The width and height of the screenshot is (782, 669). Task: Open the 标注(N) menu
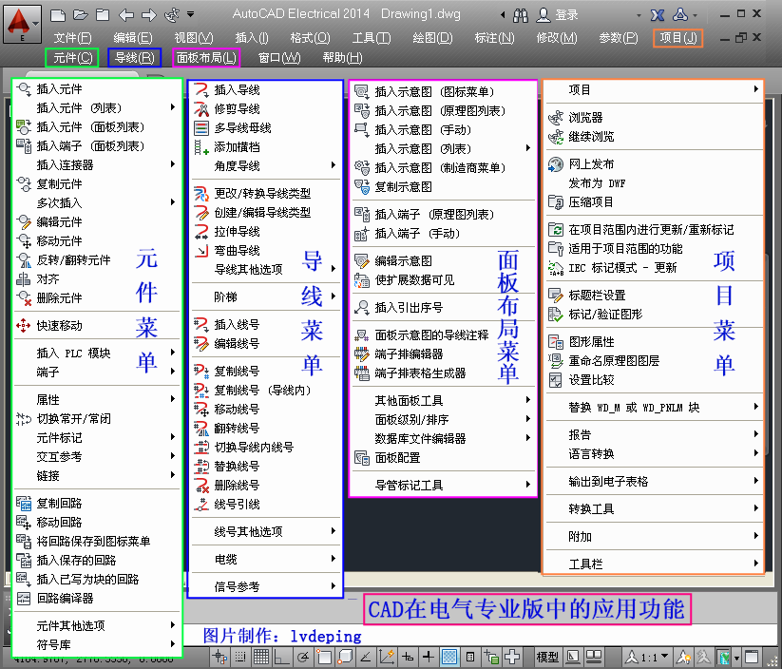pos(494,38)
